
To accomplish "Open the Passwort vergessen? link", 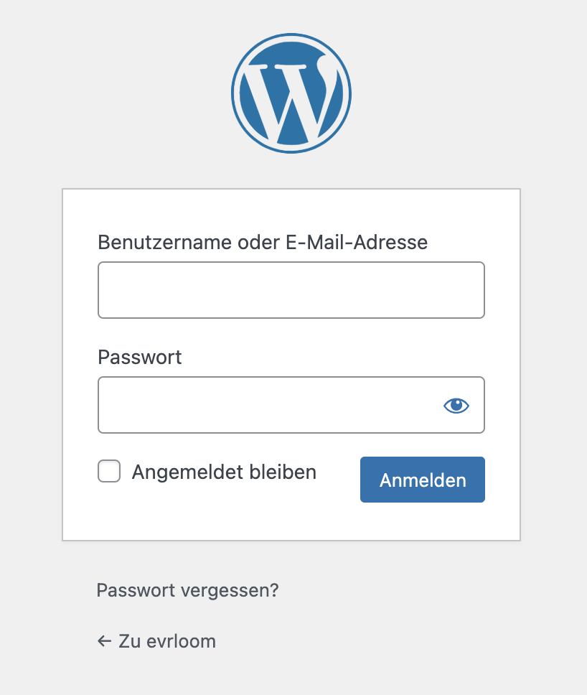I will point(187,590).
